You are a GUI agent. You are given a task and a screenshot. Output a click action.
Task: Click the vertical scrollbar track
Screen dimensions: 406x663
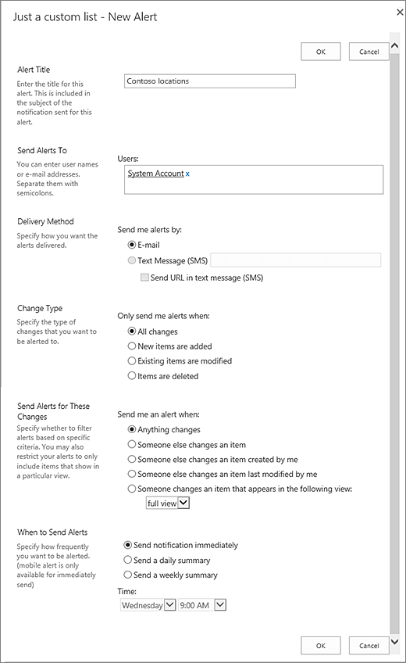pyautogui.click(x=394, y=342)
